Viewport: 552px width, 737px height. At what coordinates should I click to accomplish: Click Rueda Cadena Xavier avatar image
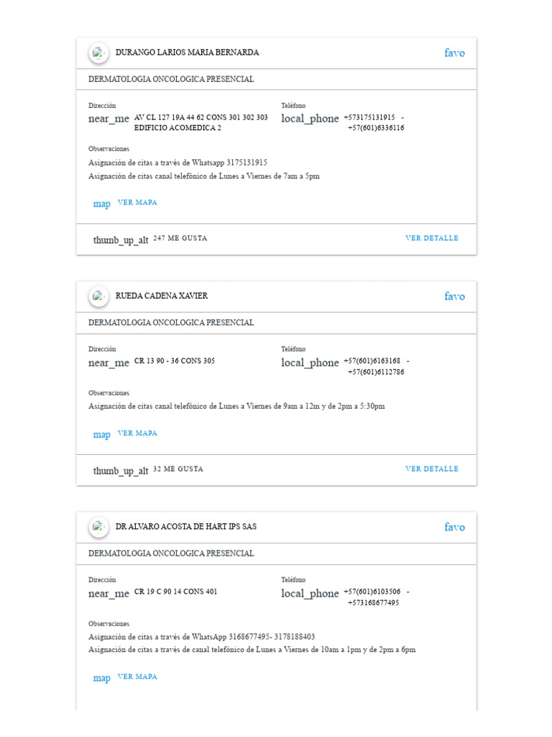98,296
